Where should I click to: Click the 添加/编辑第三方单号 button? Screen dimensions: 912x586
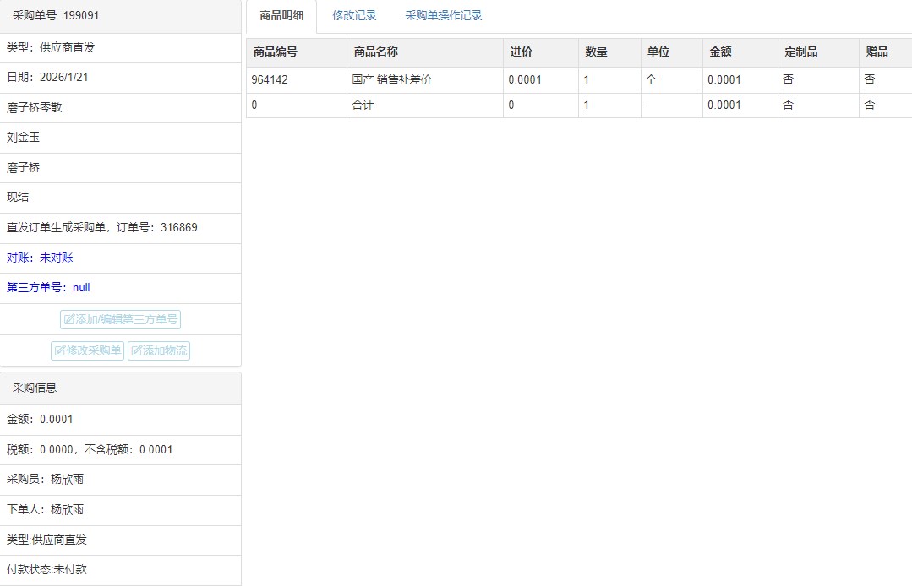point(120,320)
